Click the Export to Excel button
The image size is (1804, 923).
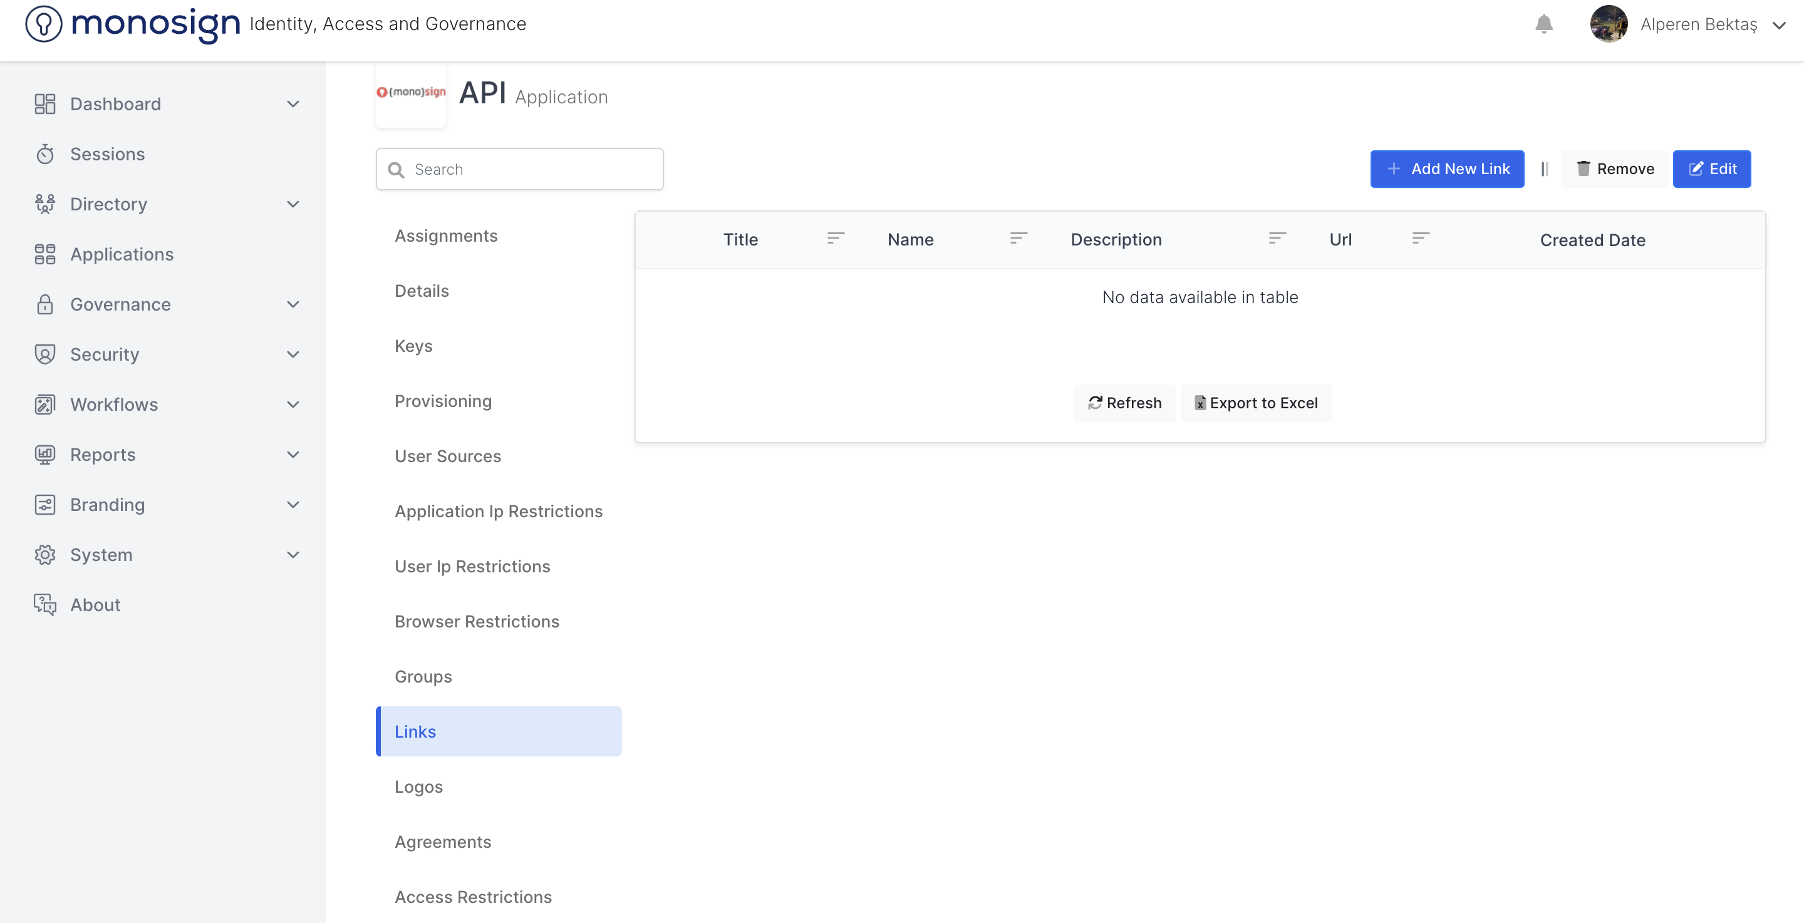(1257, 403)
